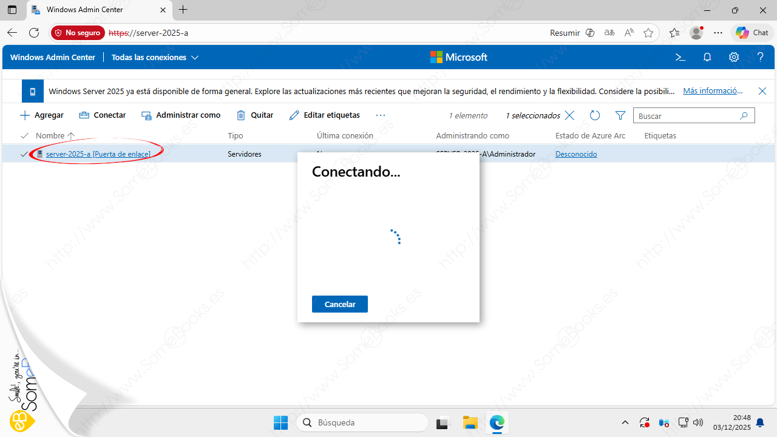This screenshot has width=777, height=437.
Task: Open the notifications bell in Admin Center
Action: coord(707,57)
